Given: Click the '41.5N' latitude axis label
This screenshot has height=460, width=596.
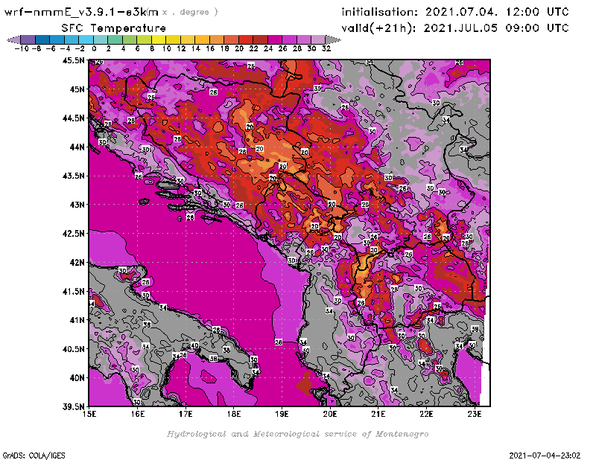Looking at the screenshot, I should (x=73, y=291).
